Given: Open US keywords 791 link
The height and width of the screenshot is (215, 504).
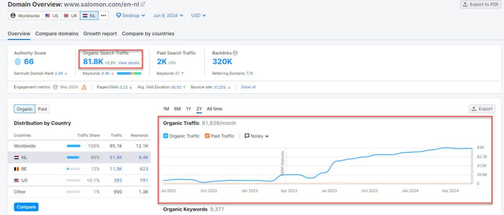Looking at the screenshot, I should coord(144,181).
